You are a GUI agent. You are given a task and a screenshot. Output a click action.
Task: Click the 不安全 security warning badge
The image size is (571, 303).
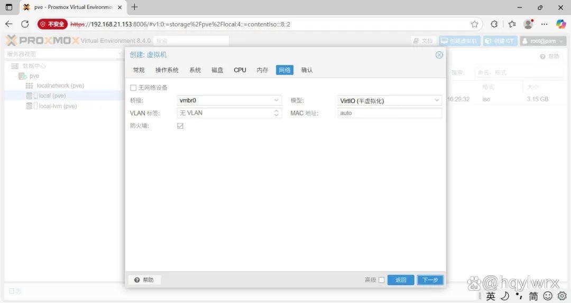pos(52,24)
